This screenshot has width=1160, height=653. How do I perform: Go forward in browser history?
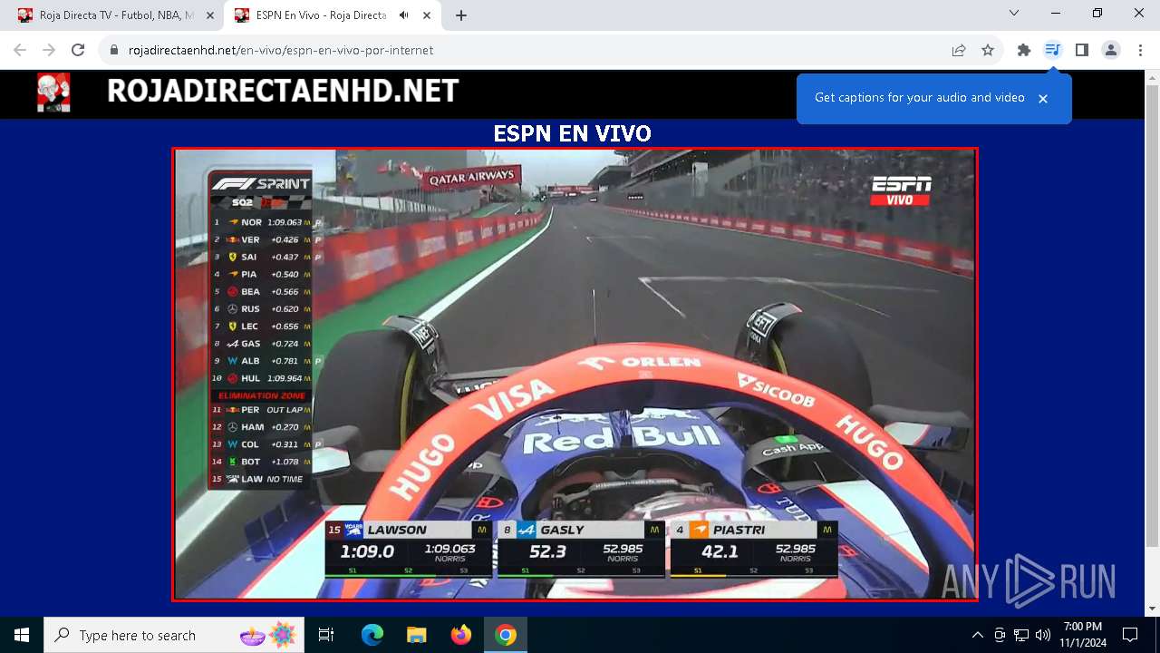(49, 50)
